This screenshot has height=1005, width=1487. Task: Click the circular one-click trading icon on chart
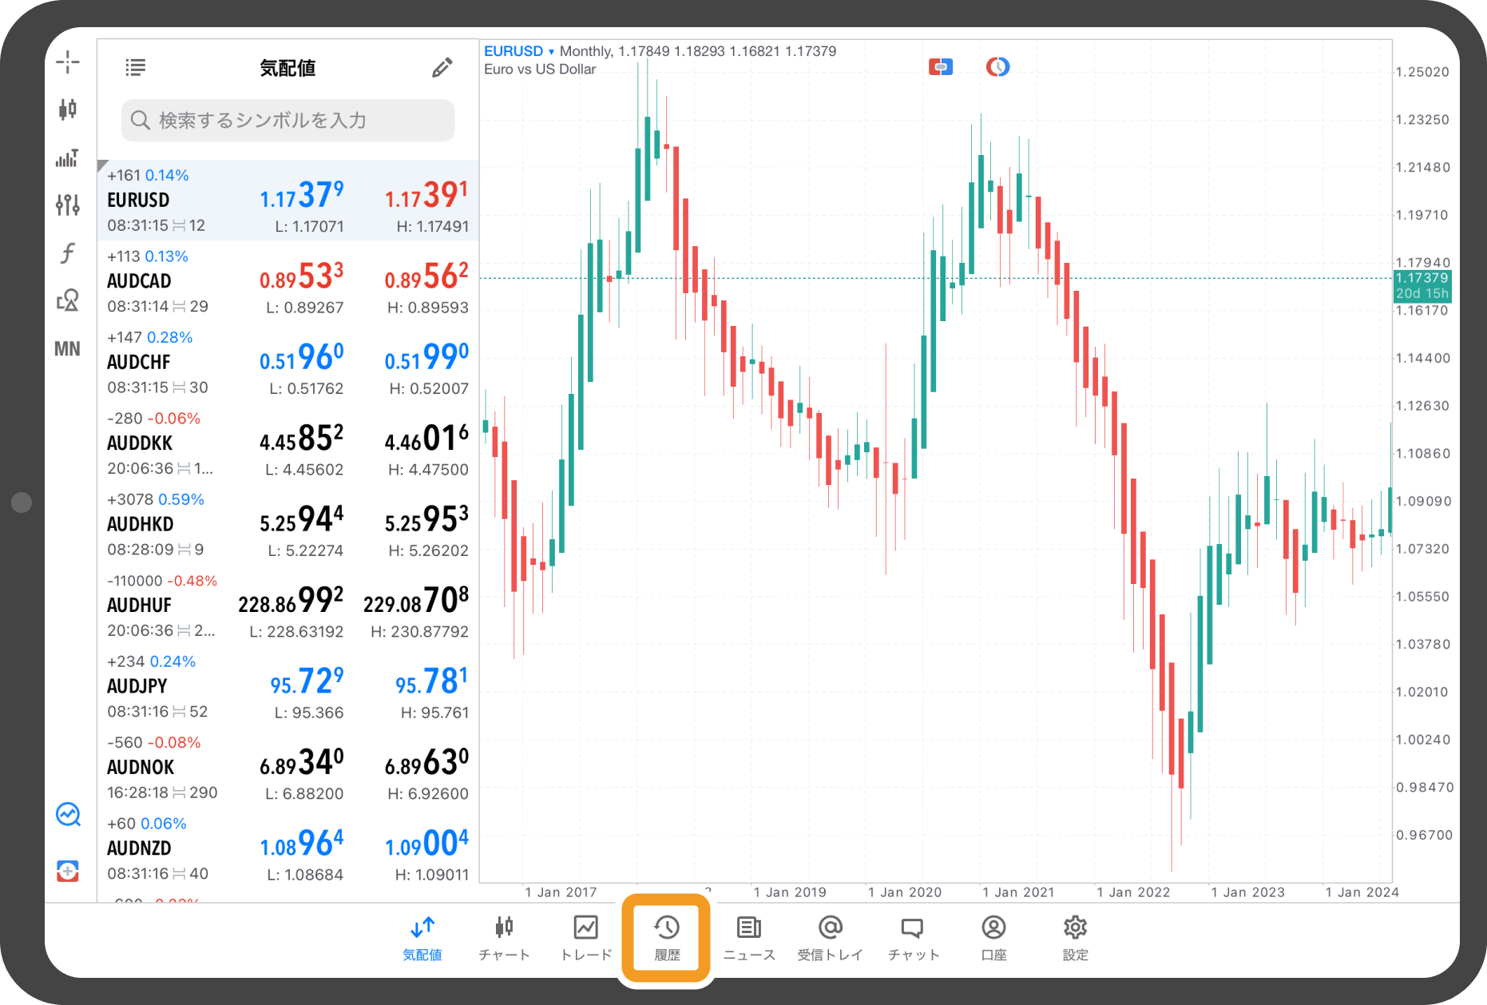(x=997, y=67)
